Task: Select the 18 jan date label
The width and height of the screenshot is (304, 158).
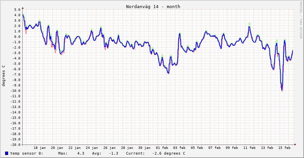Action: click(40, 148)
